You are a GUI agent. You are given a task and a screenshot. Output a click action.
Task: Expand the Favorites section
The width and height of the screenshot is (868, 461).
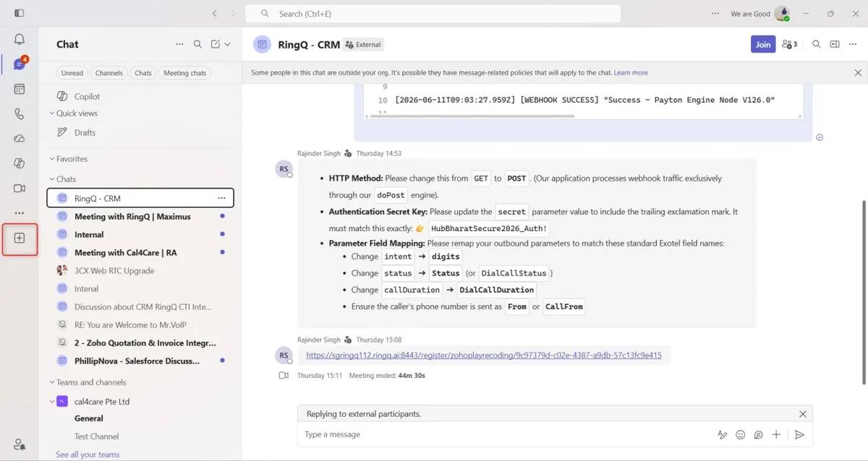(52, 159)
